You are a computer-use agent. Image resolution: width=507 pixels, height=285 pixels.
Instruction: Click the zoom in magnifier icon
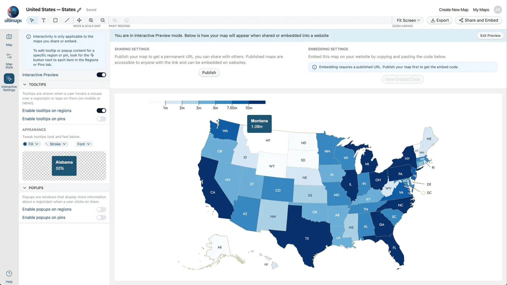[91, 20]
